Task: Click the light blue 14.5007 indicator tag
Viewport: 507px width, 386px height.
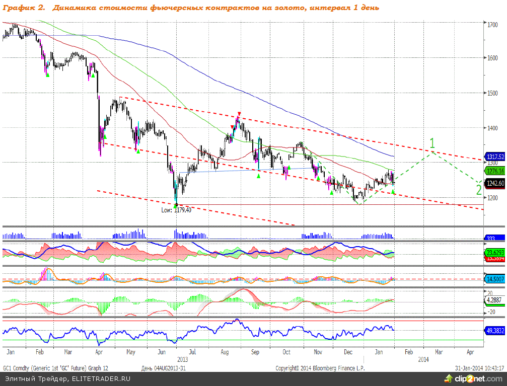Action: (x=494, y=279)
